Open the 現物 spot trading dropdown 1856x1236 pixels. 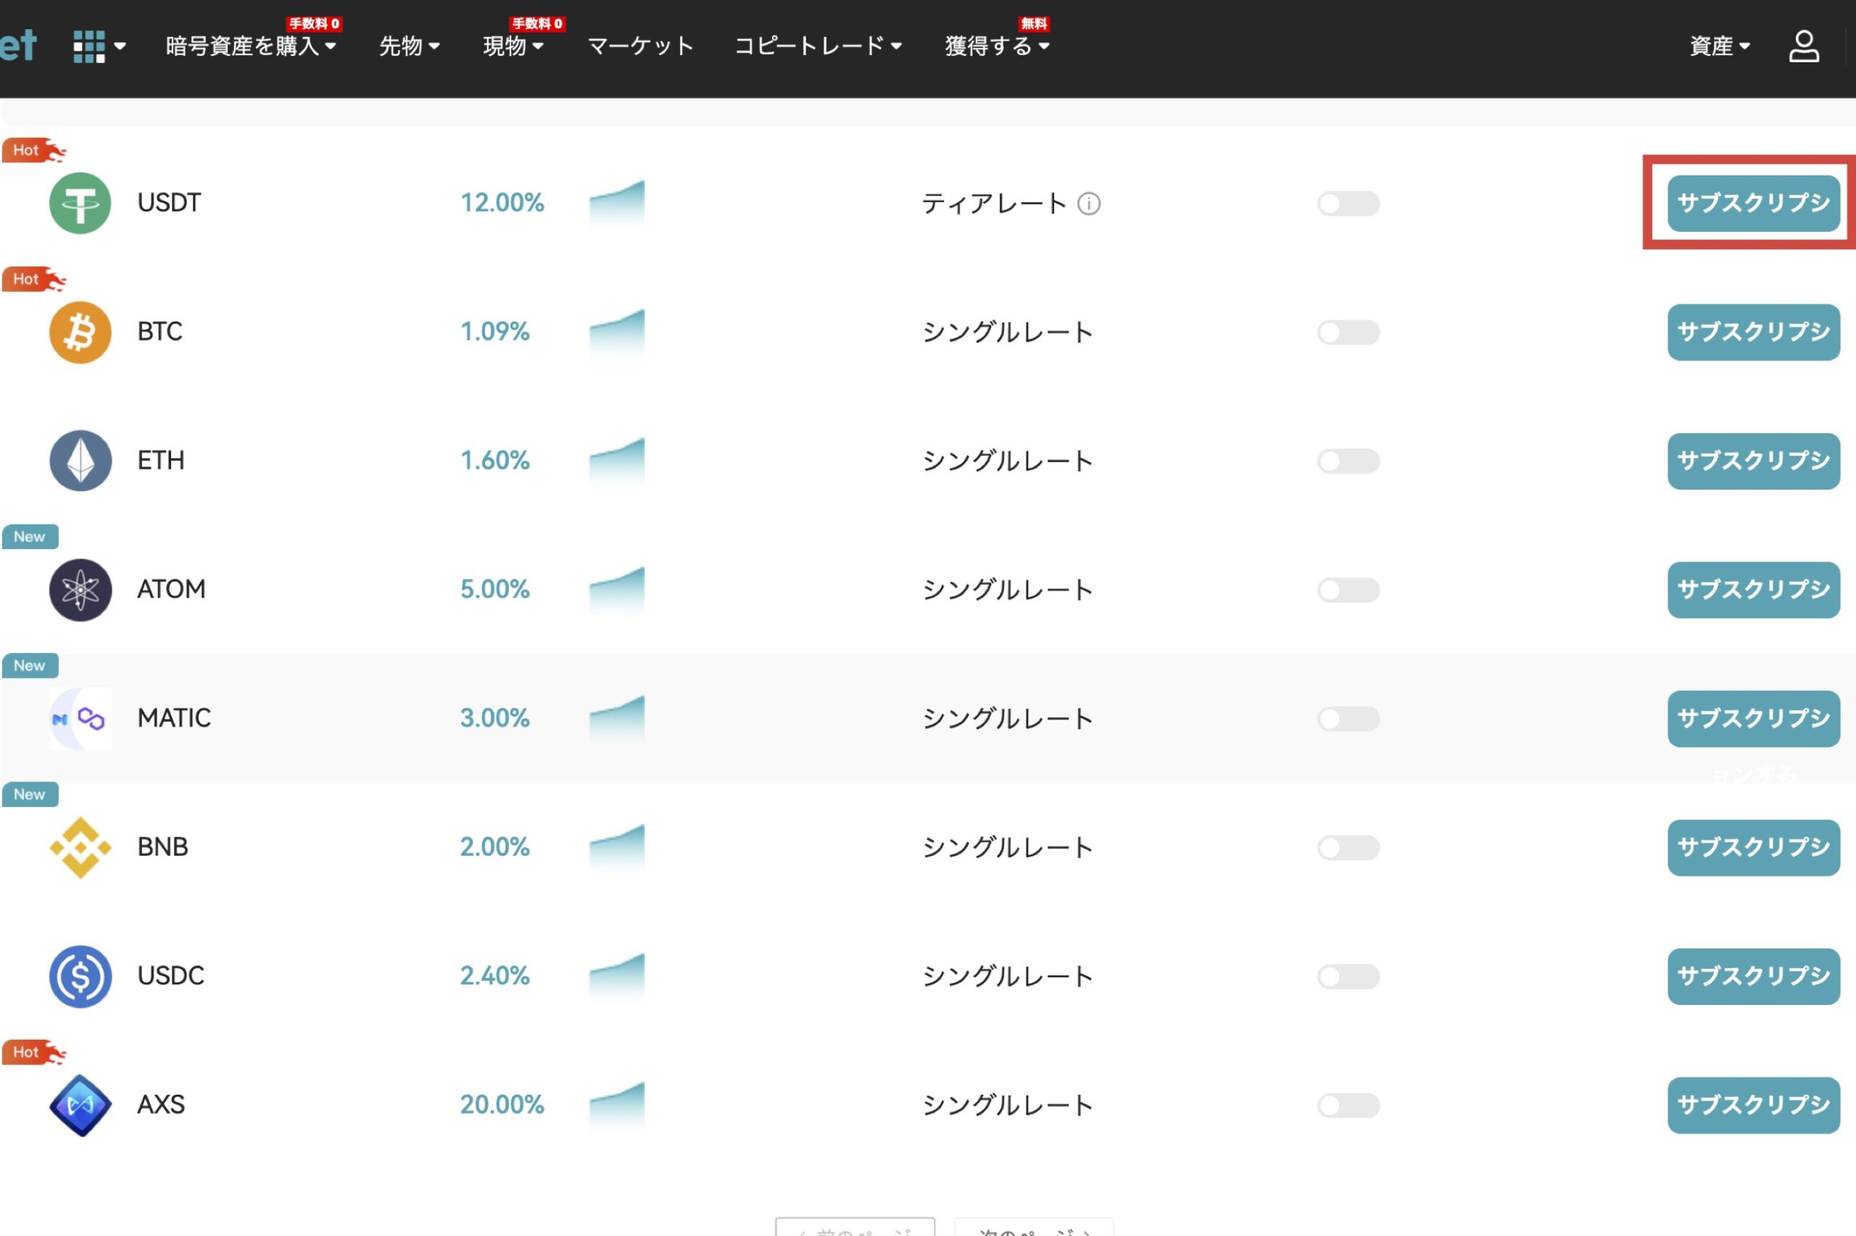click(513, 46)
